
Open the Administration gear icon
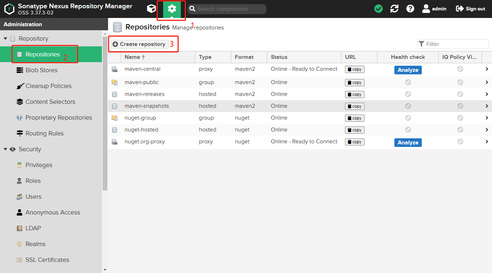point(172,9)
